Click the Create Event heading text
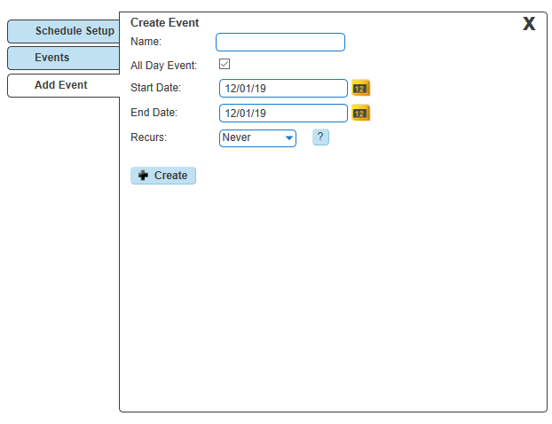552x424 pixels. 164,22
